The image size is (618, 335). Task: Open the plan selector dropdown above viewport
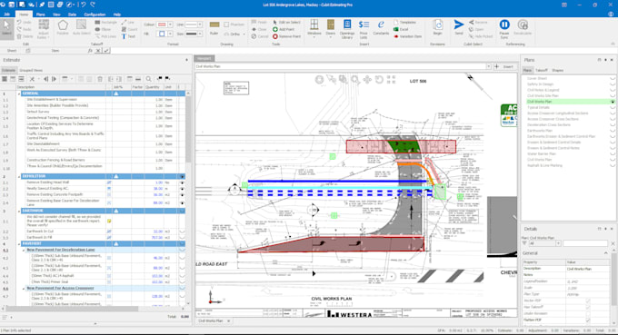(x=488, y=66)
